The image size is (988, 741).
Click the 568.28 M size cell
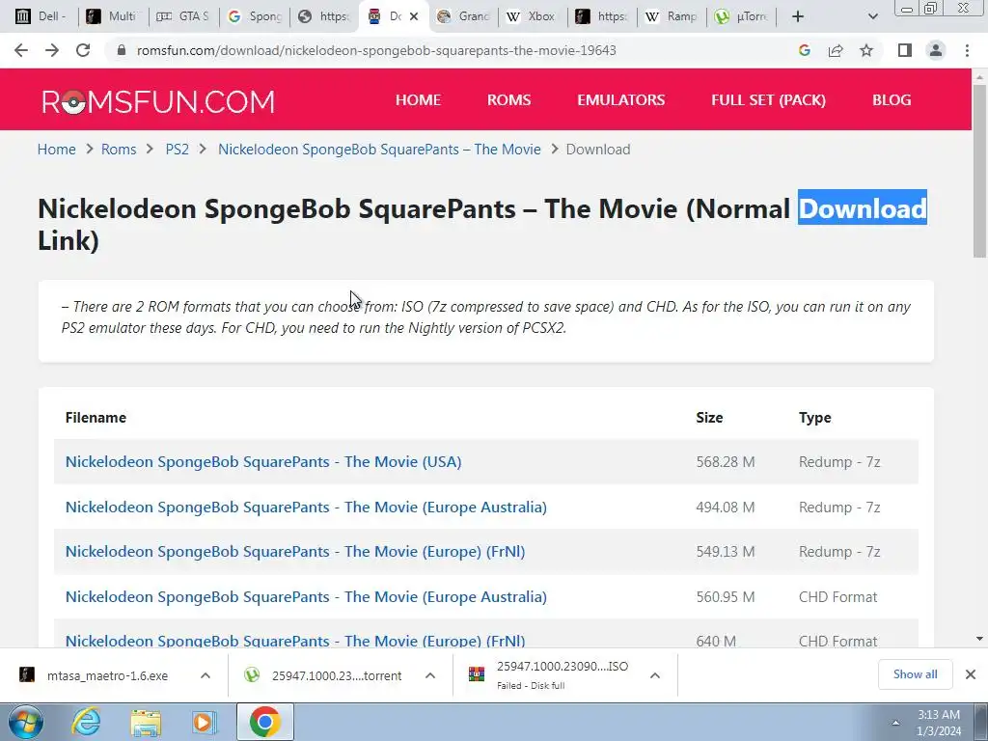(726, 462)
